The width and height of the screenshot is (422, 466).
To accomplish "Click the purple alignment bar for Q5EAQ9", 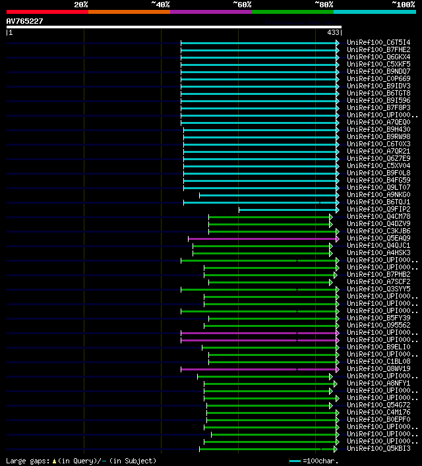I will pos(262,239).
